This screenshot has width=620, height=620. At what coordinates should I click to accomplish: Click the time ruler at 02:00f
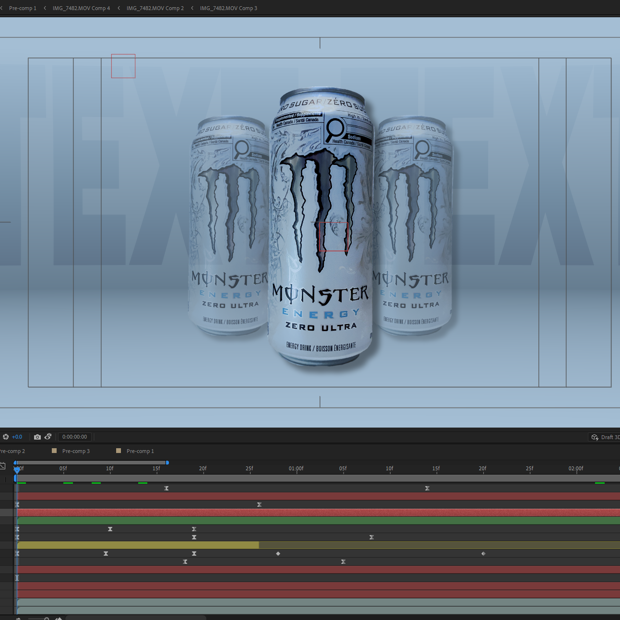(576, 468)
